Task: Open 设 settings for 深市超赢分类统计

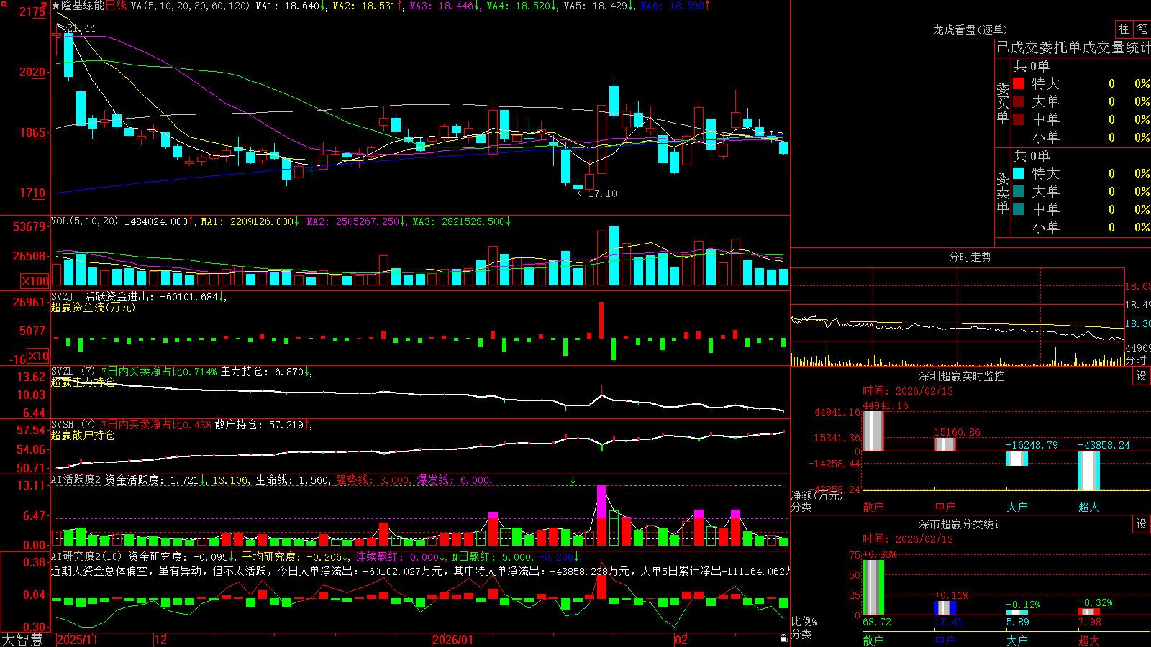Action: coord(1142,524)
